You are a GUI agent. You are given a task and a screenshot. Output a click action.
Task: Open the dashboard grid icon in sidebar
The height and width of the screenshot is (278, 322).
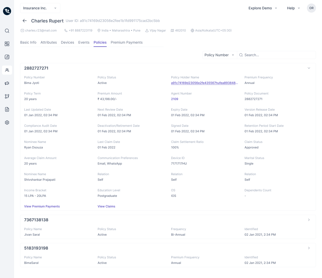pyautogui.click(x=7, y=44)
